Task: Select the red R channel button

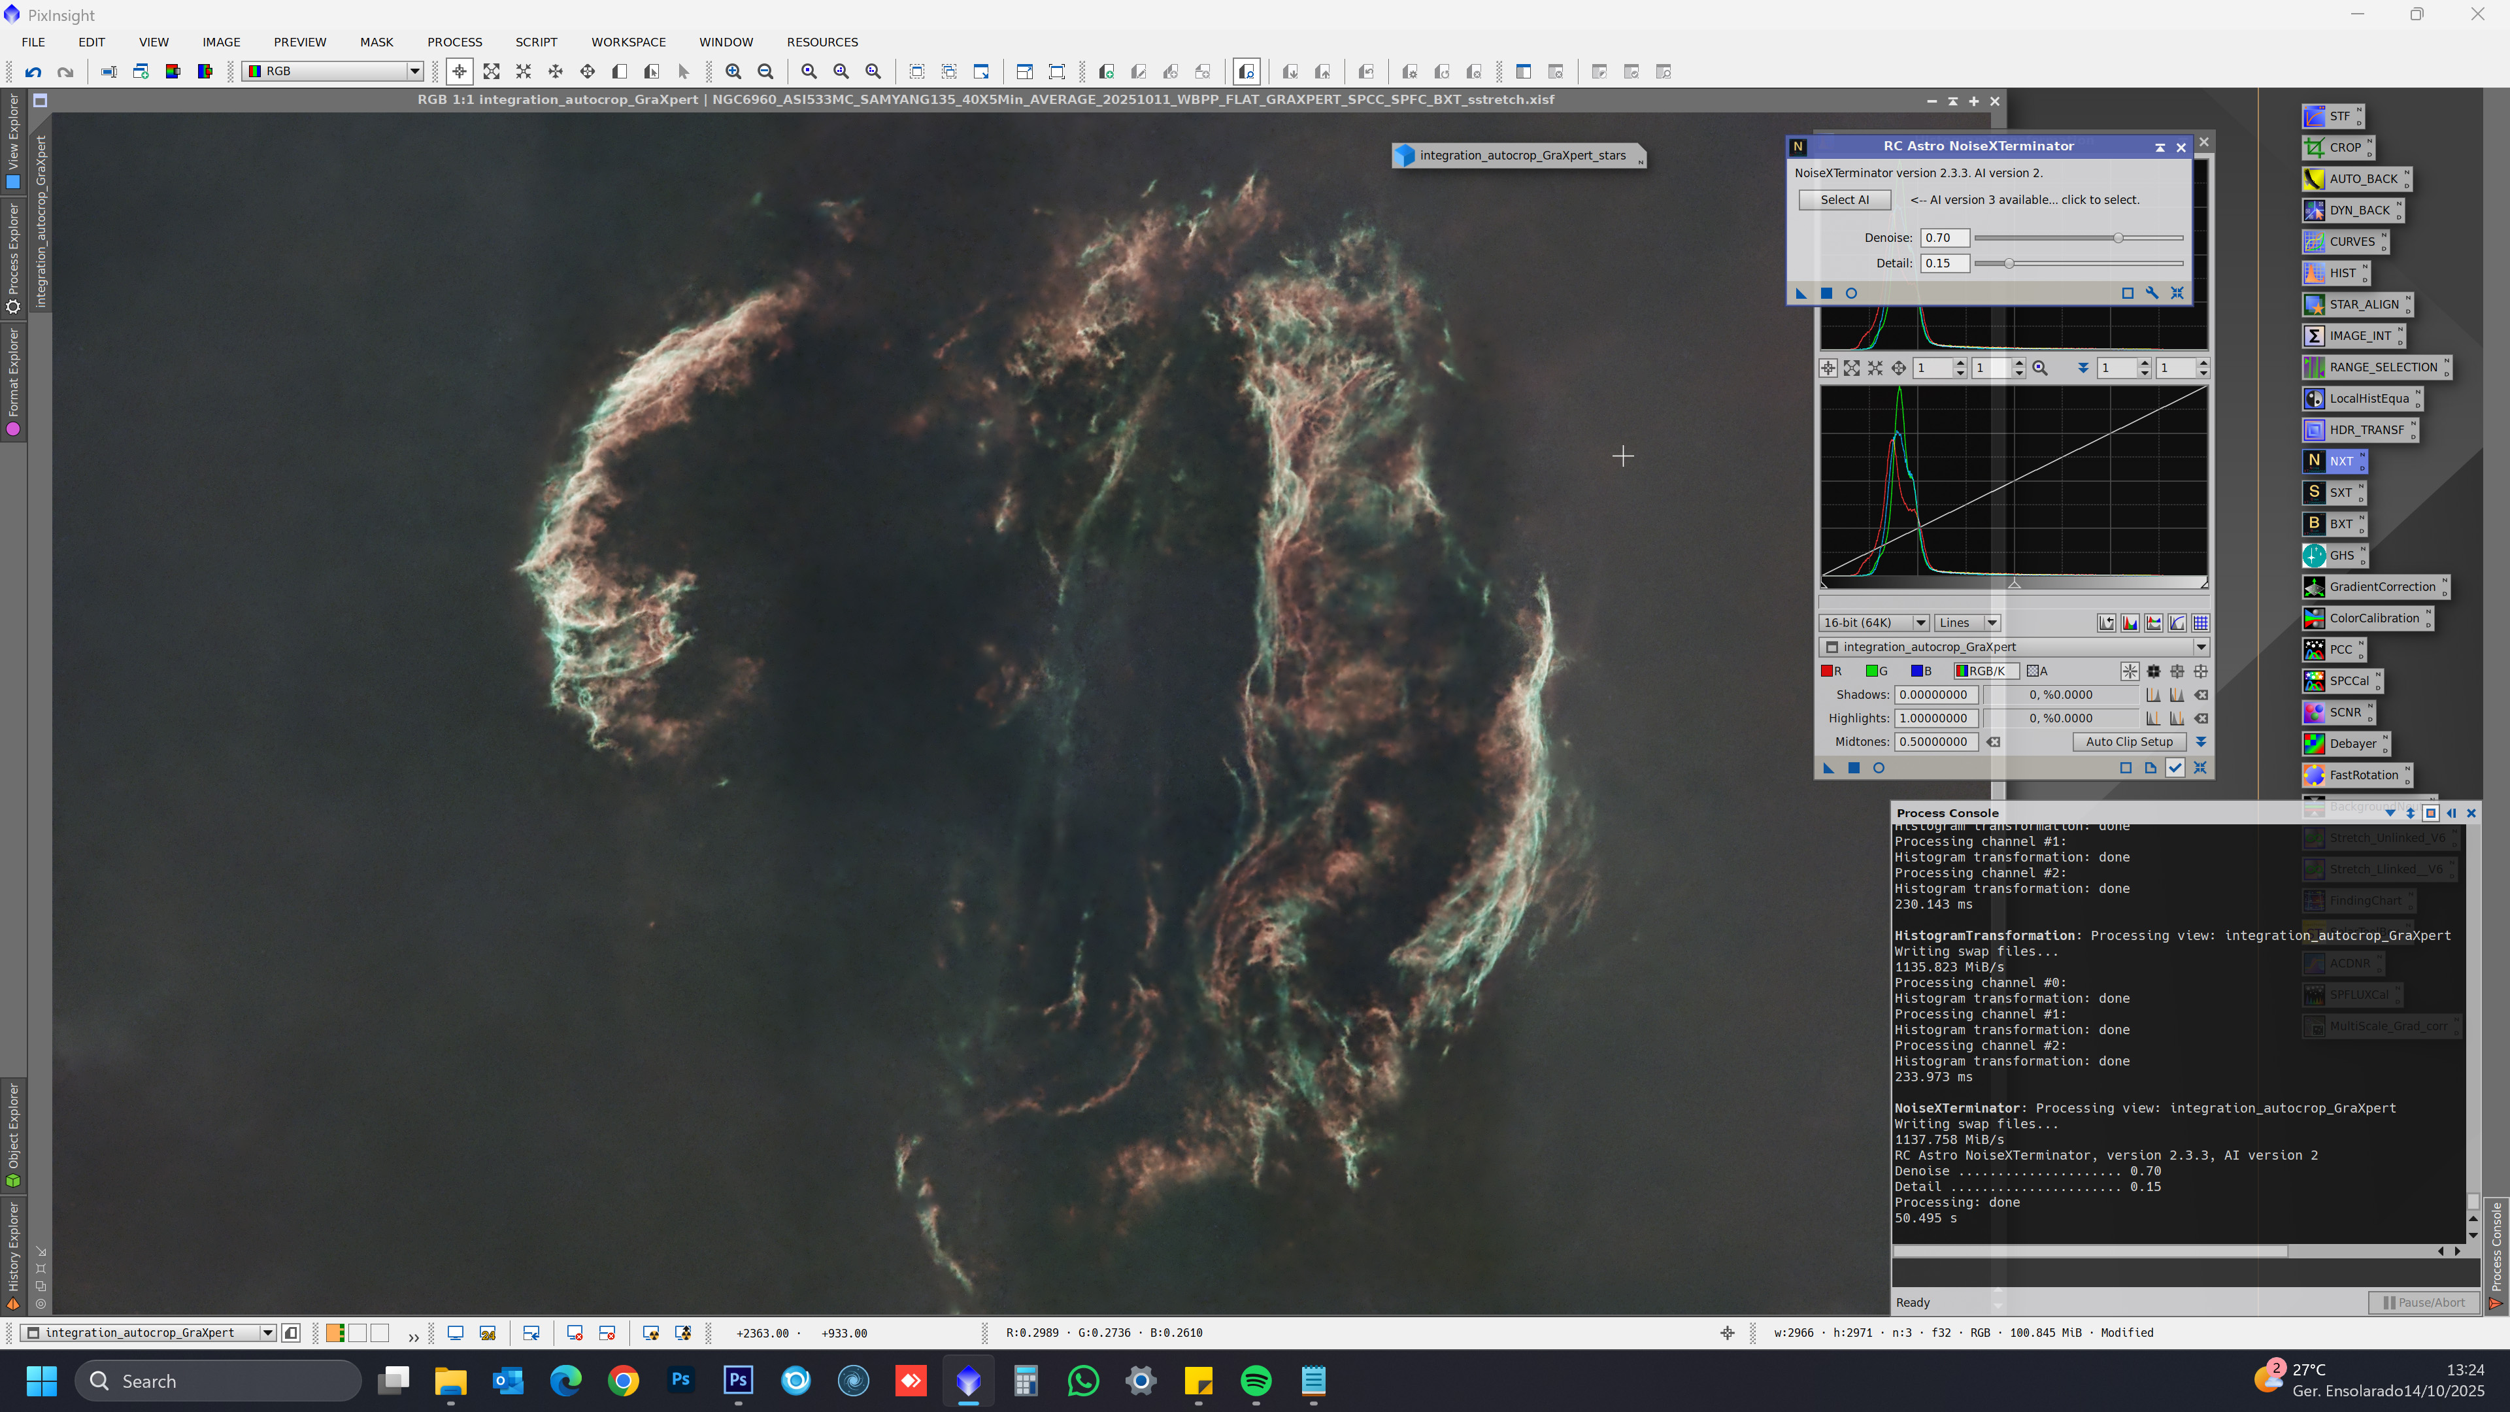Action: (1832, 671)
